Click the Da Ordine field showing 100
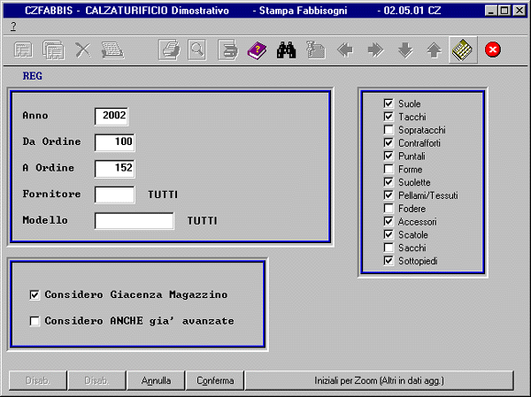Image resolution: width=531 pixels, height=397 pixels. (115, 142)
